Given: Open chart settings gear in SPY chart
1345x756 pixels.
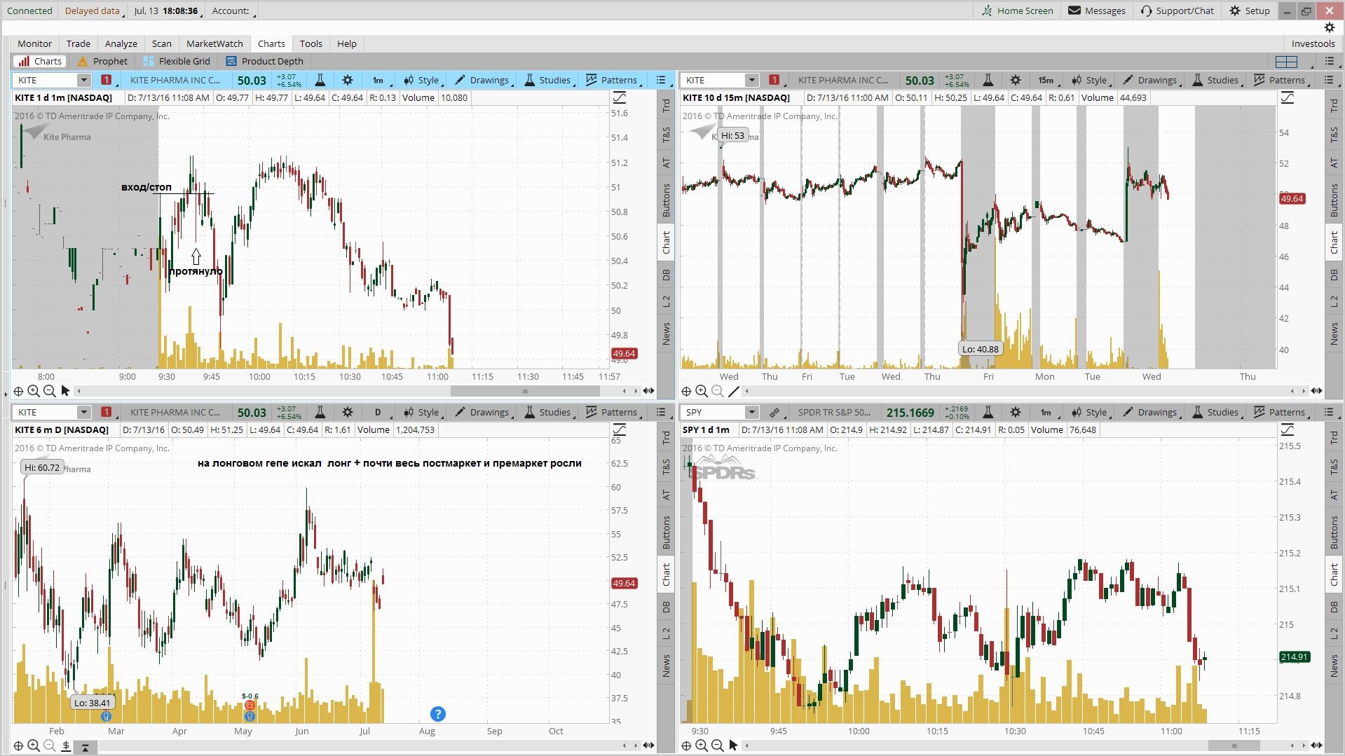Looking at the screenshot, I should coord(1016,412).
